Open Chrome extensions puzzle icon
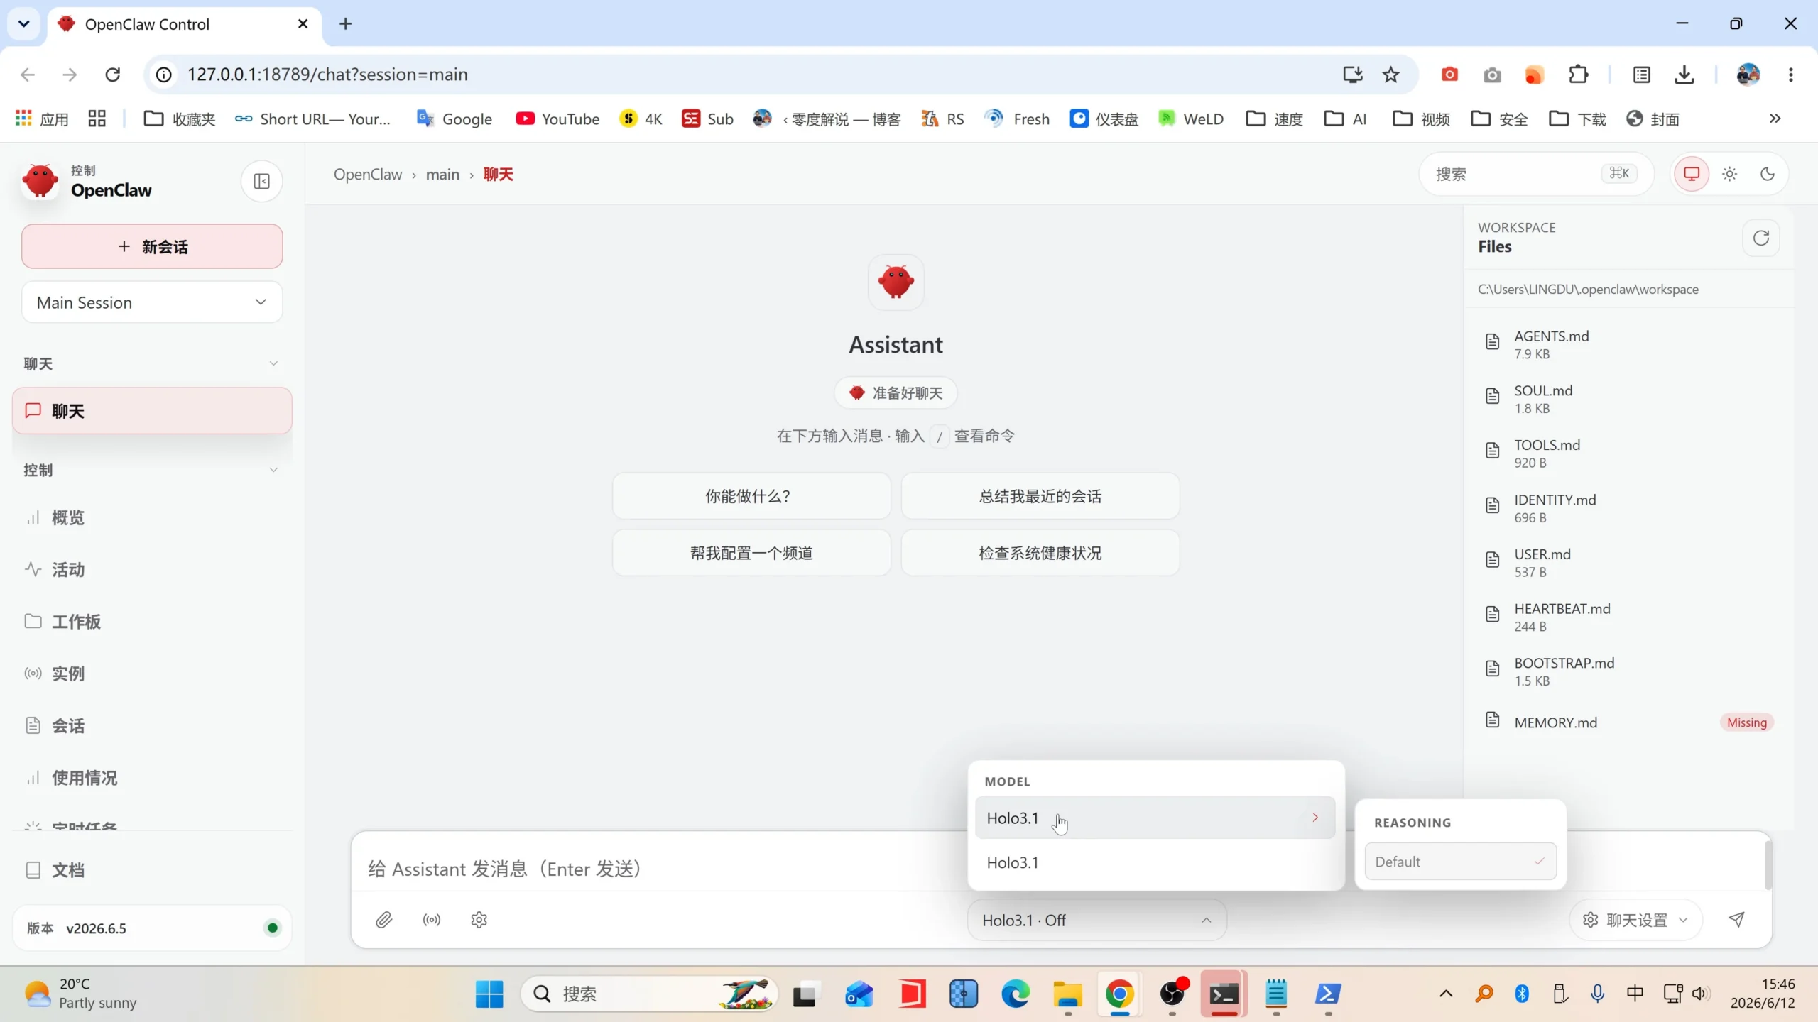Viewport: 1818px width, 1022px height. pos(1578,75)
